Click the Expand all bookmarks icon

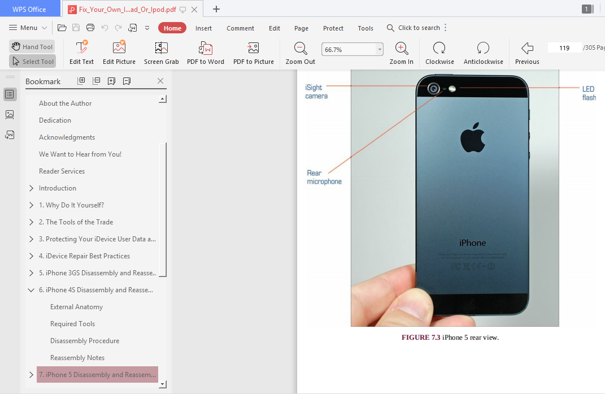pyautogui.click(x=81, y=81)
